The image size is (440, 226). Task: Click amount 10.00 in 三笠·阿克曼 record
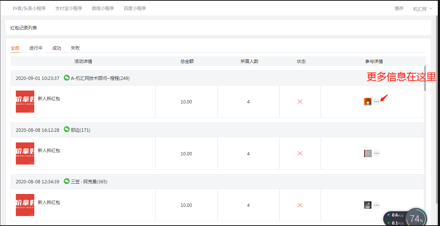(x=186, y=205)
